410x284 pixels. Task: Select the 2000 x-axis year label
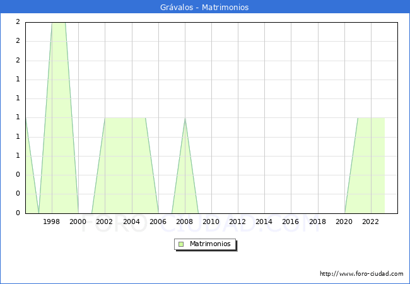pyautogui.click(x=78, y=222)
